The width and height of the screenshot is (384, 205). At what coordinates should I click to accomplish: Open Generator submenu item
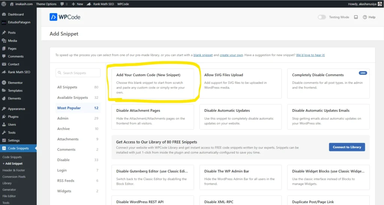9,190
